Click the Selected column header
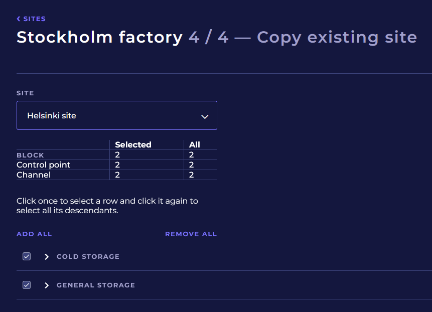432x312 pixels. click(133, 145)
